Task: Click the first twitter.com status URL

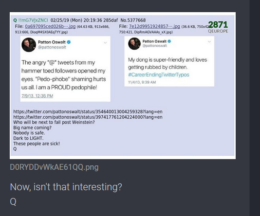Action: tap(88, 111)
